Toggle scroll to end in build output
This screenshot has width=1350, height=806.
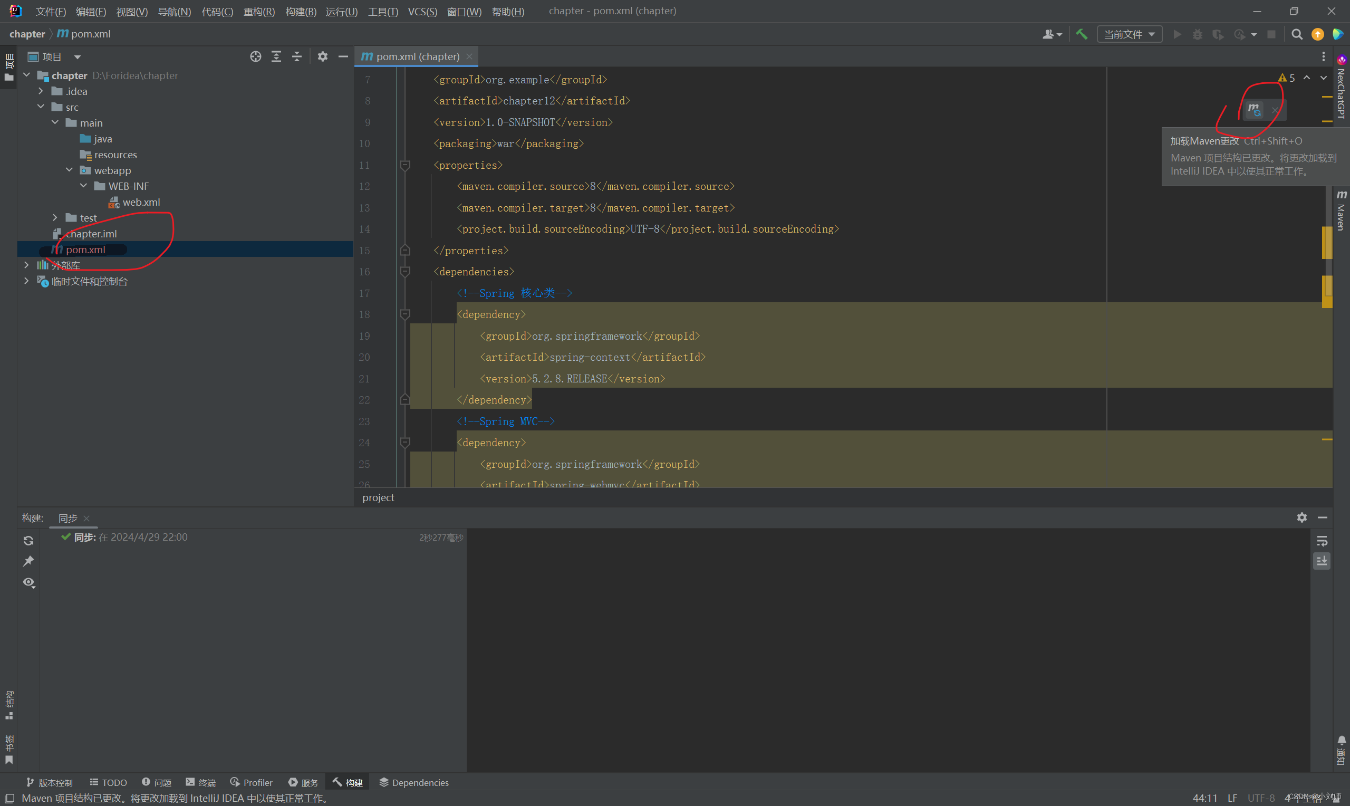1322,561
